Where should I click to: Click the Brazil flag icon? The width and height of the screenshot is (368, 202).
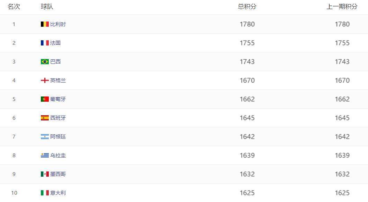click(45, 62)
